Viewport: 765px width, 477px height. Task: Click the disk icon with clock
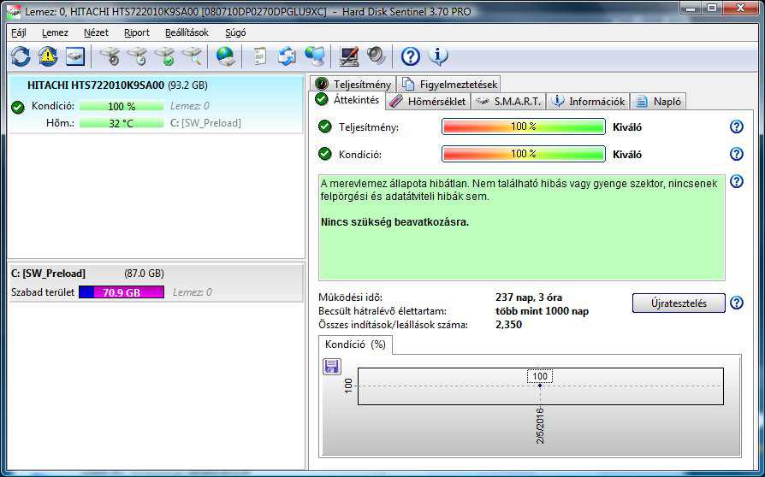coord(138,56)
